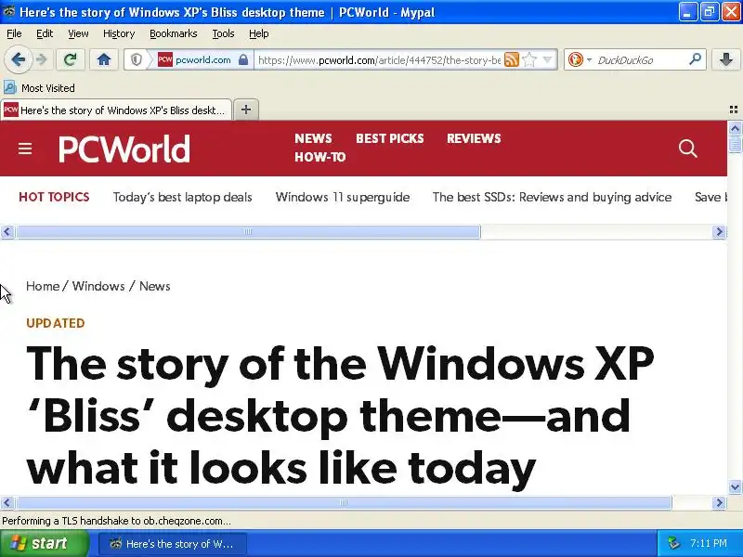
Task: Click the search magnifier in the search bar
Action: (x=695, y=59)
